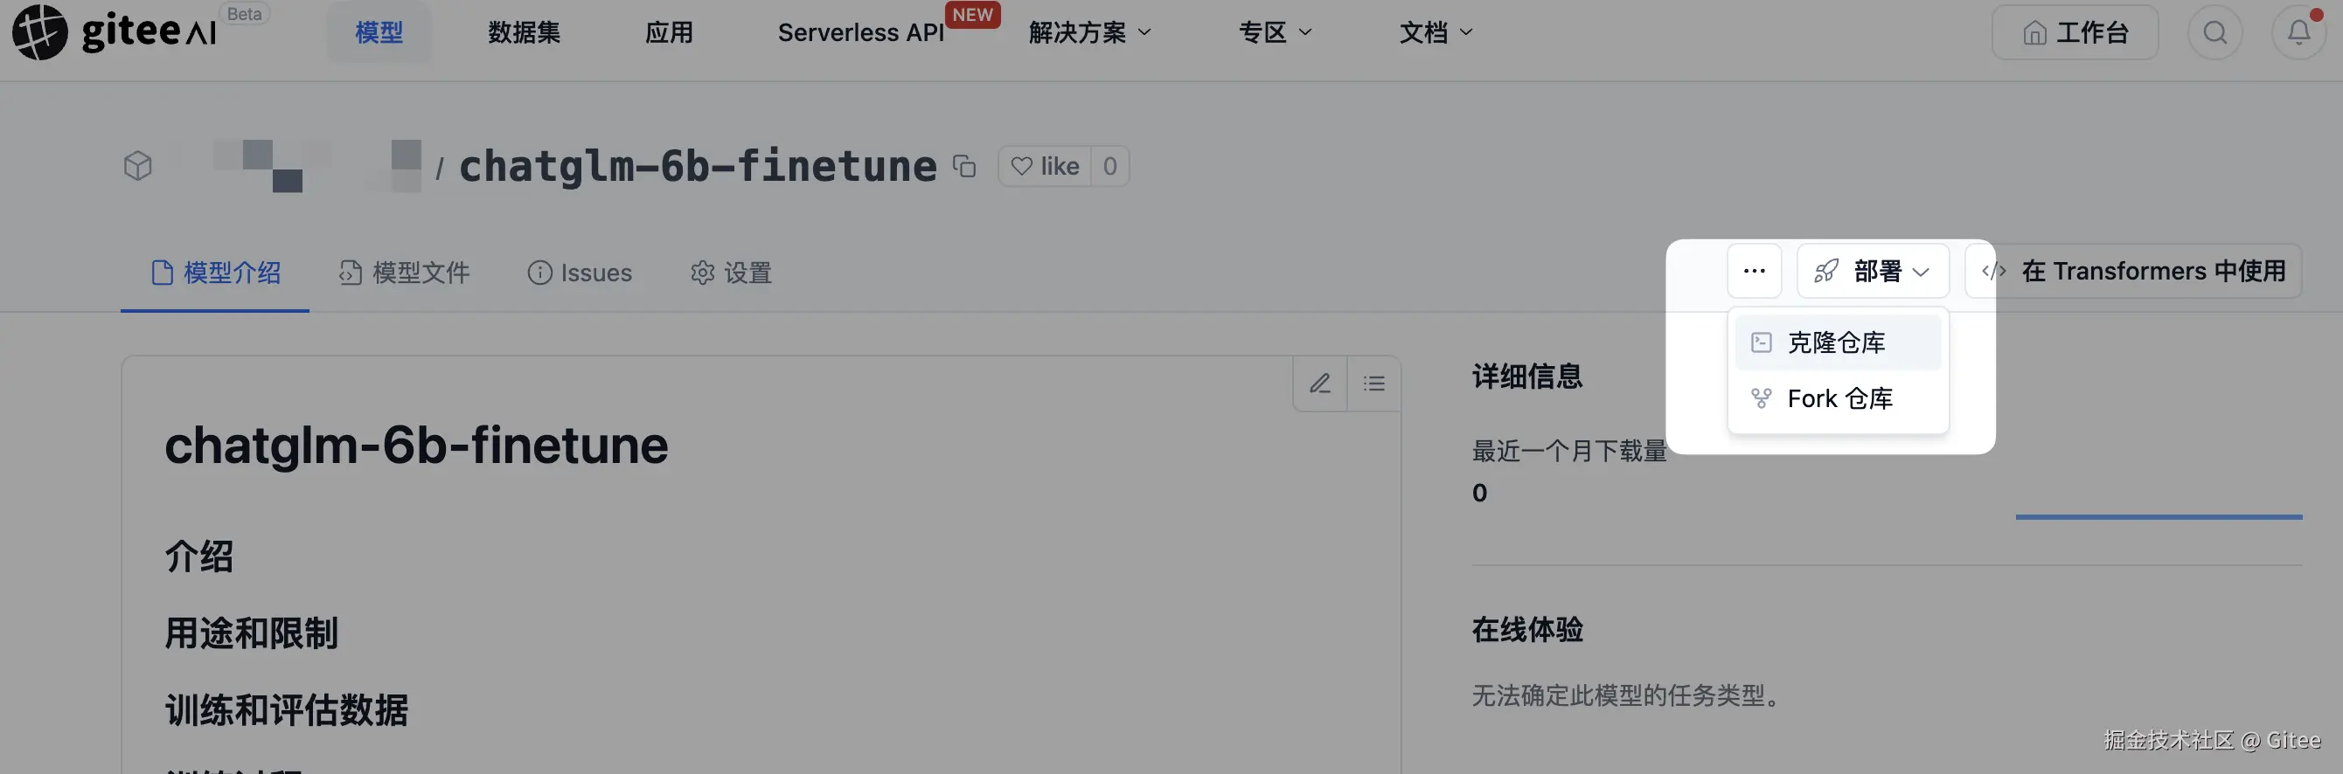Click 在 Transformers 中使用 button
The image size is (2343, 774).
[2134, 271]
